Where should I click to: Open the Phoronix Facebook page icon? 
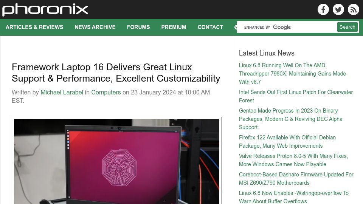click(323, 9)
